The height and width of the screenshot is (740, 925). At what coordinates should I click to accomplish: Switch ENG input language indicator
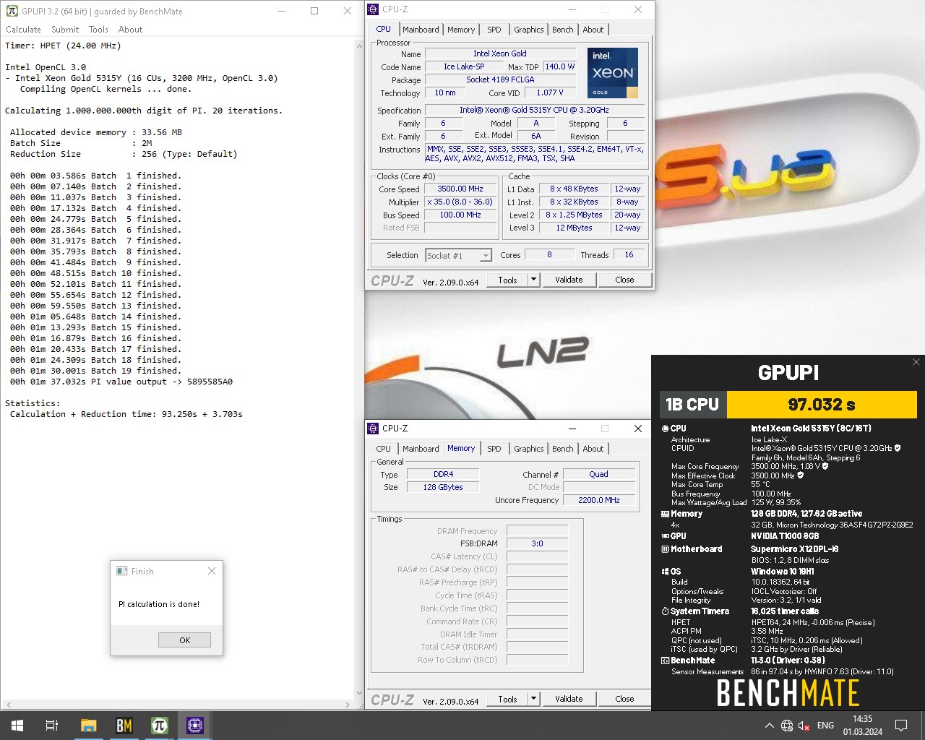point(825,726)
